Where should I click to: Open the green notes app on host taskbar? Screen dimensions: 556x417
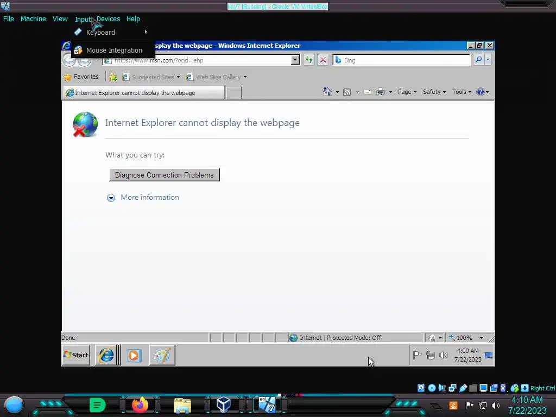coord(98,405)
